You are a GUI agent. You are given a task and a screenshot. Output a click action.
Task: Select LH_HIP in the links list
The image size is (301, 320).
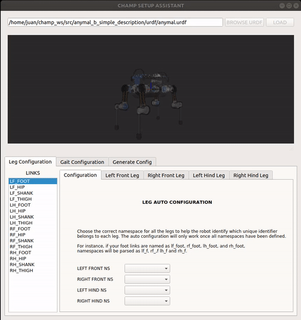(x=33, y=211)
